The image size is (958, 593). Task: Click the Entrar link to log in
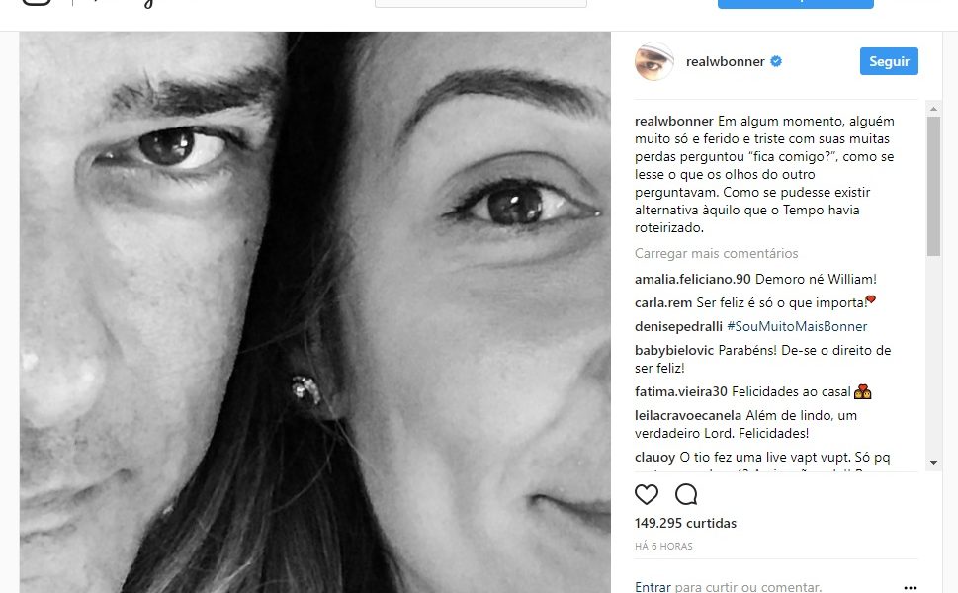pyautogui.click(x=653, y=586)
